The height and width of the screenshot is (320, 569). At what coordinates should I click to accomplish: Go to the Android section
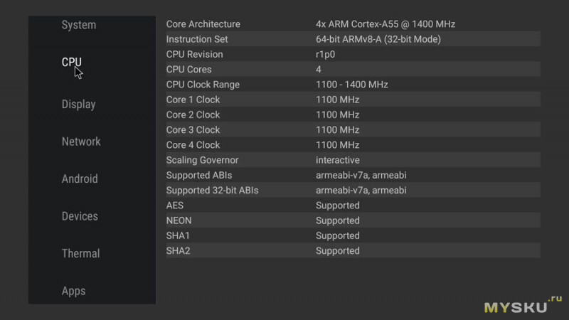coord(80,179)
